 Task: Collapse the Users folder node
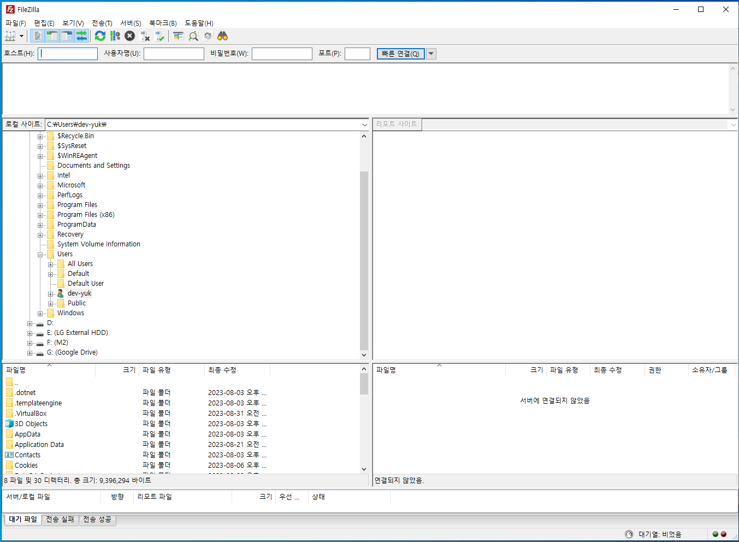(x=40, y=255)
